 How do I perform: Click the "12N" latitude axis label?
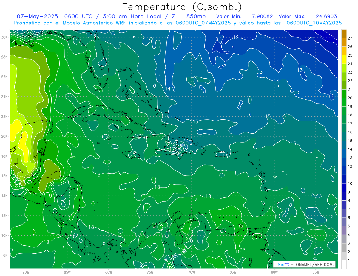point(4,216)
